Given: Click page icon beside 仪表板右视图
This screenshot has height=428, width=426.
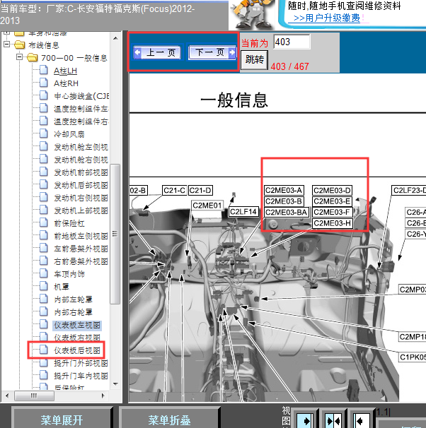Looking at the screenshot, I should coord(43,337).
